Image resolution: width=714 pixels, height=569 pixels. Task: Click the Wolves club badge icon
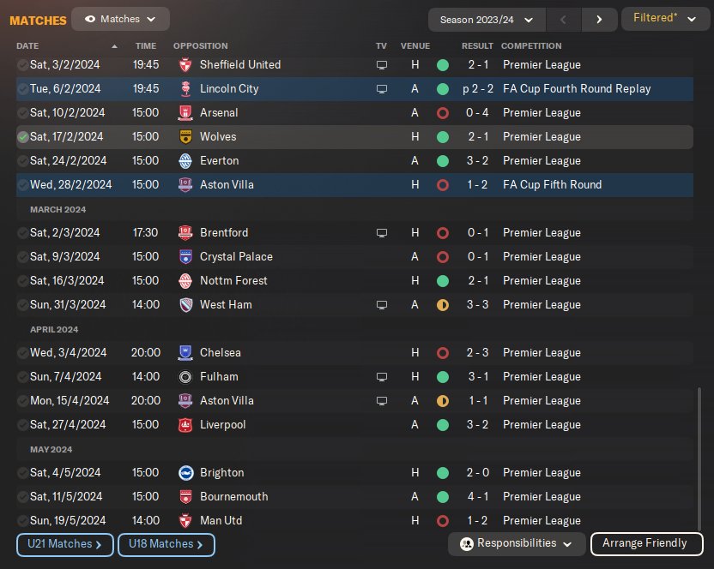click(185, 136)
